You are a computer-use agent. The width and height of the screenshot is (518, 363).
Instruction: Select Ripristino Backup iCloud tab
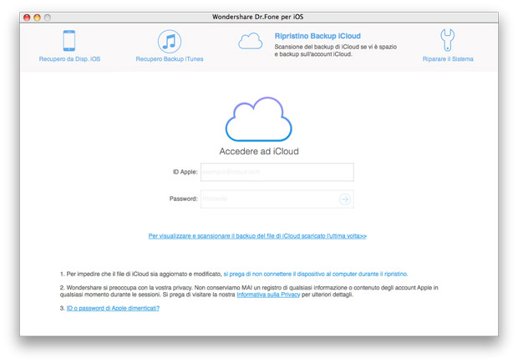317,36
